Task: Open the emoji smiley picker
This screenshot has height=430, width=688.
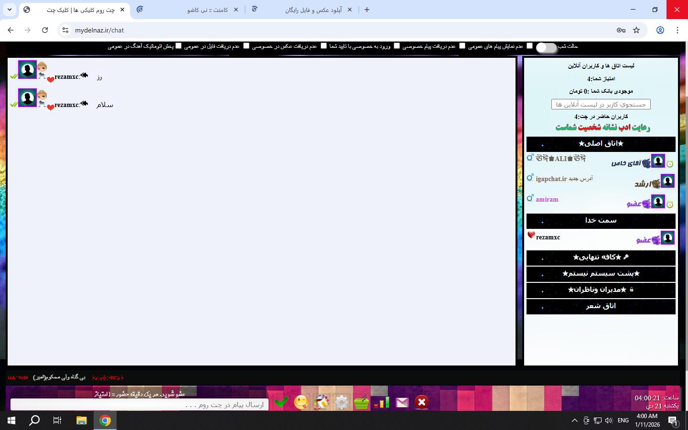Action: point(301,402)
